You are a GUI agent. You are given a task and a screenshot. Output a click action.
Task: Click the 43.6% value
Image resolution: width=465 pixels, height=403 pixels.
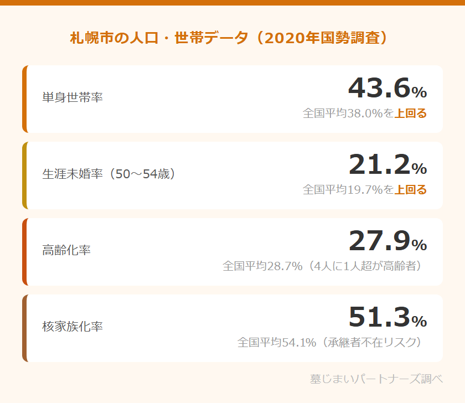click(387, 88)
